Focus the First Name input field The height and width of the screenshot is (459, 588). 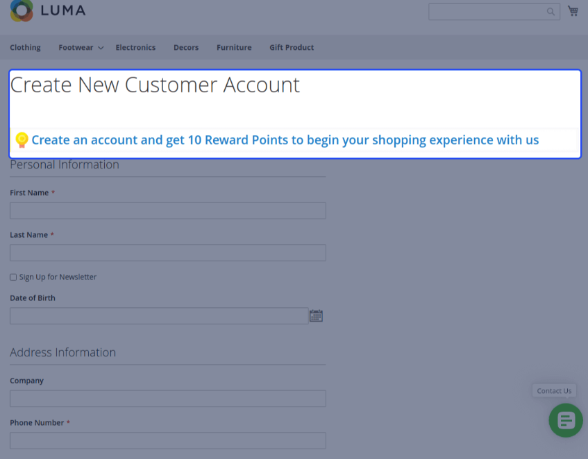(x=168, y=211)
